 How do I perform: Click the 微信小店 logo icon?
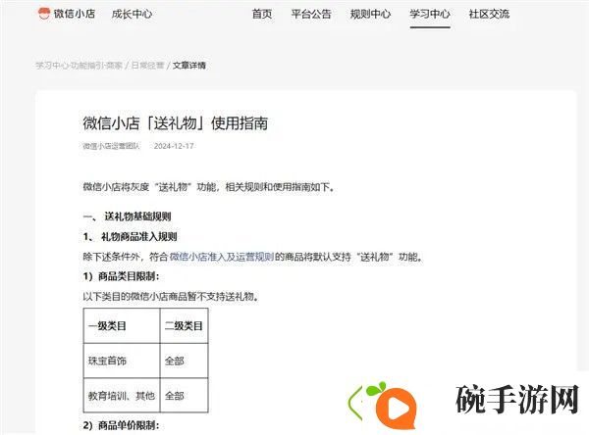coord(44,14)
